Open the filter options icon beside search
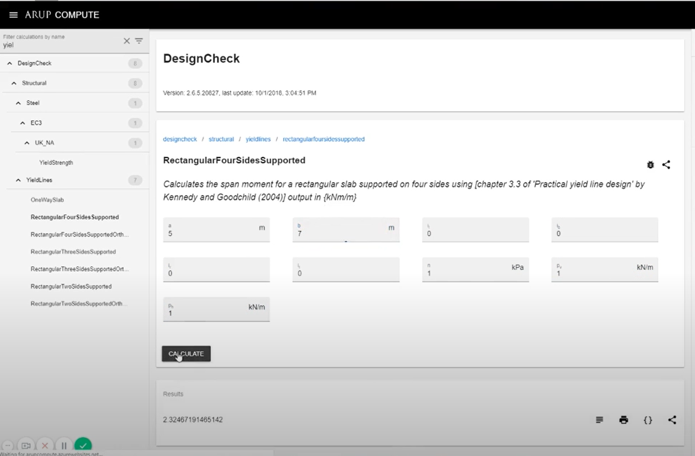695x456 pixels. tap(139, 41)
